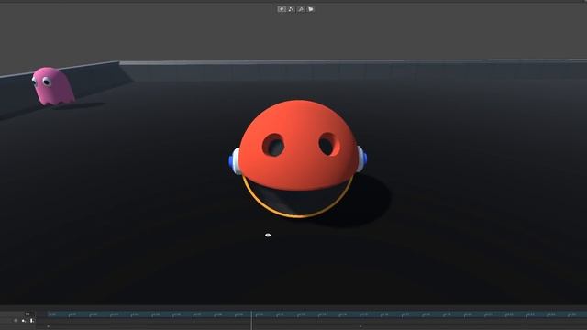Click the first circle icon in top viewport toolbar
This screenshot has height=330, width=587.
coord(282,9)
